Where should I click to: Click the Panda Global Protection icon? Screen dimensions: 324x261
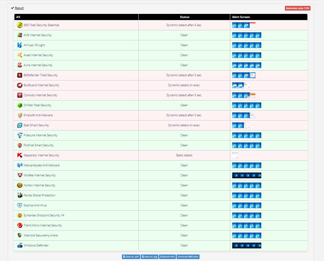pos(20,195)
